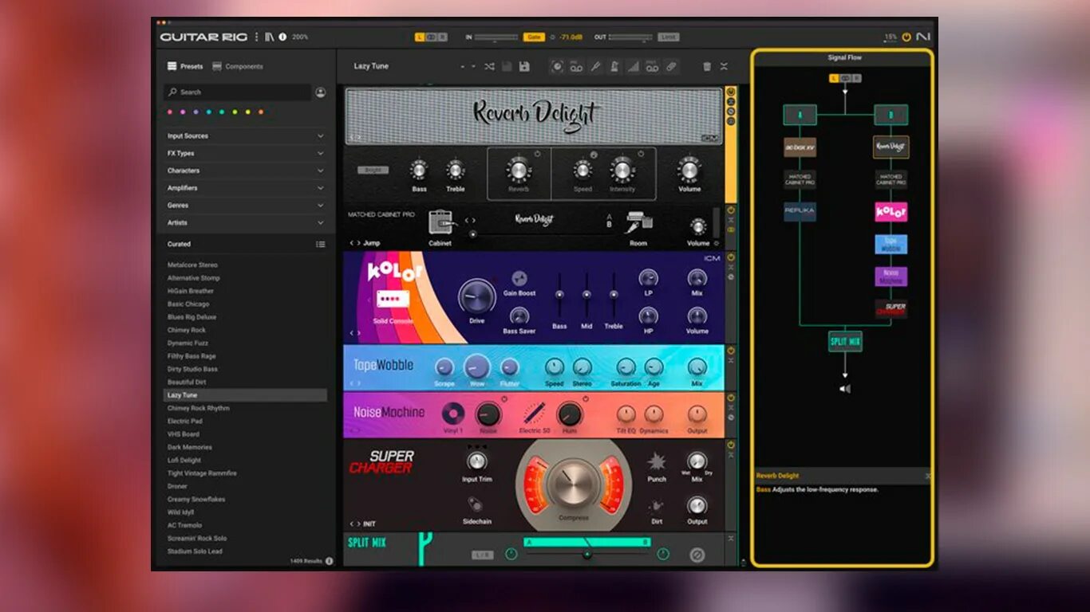
Task: Click the Gain Boost icon in Kolor
Action: (x=519, y=279)
